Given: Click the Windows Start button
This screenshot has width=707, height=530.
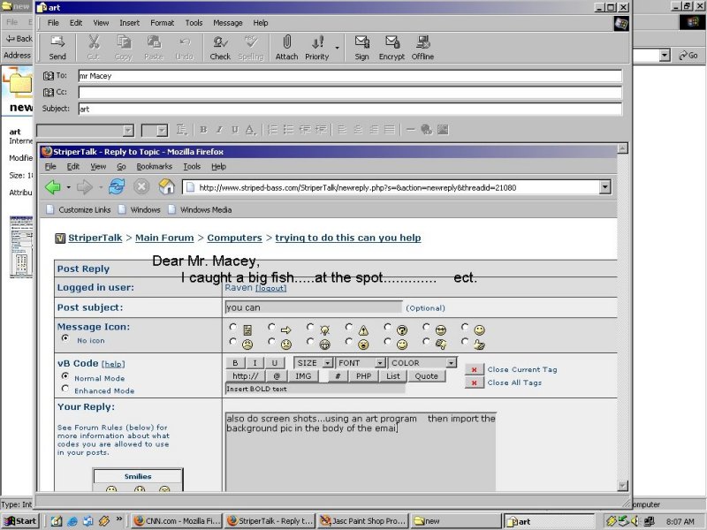Looking at the screenshot, I should pos(19,521).
